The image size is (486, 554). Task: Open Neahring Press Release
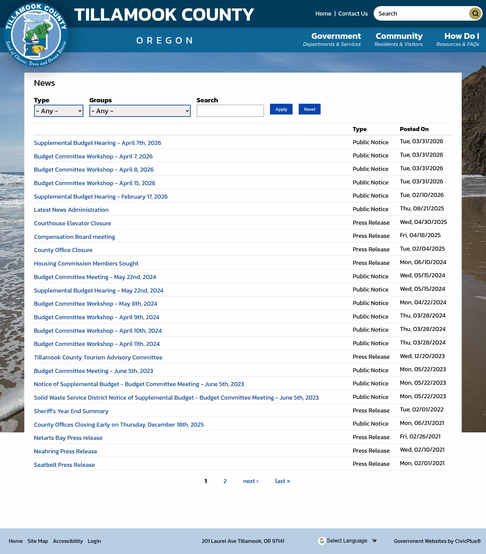click(x=65, y=451)
